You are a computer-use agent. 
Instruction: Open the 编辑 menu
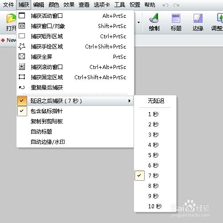point(39,5)
